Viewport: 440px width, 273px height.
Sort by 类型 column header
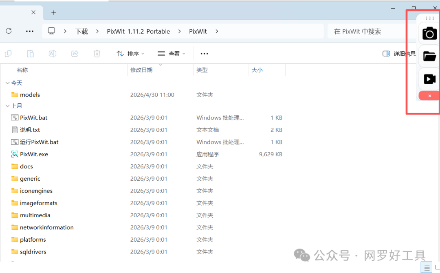coord(202,70)
